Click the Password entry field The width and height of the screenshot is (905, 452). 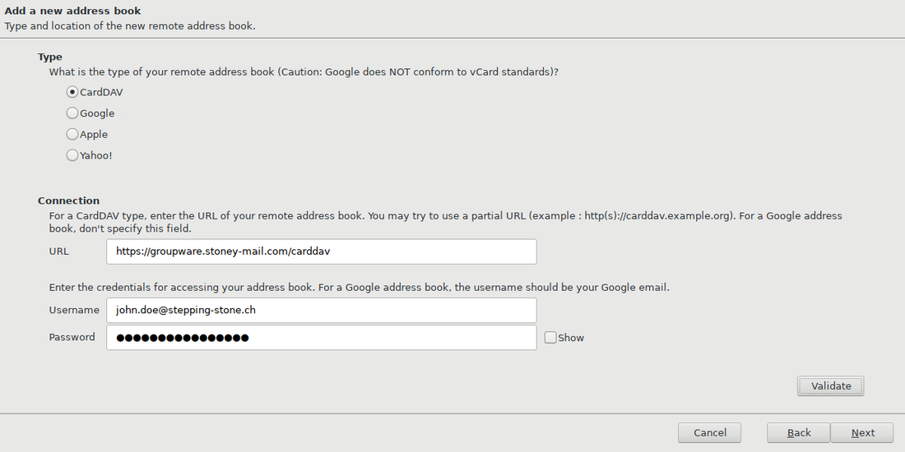[x=321, y=338]
